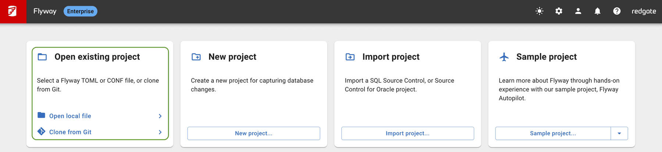The height and width of the screenshot is (152, 662).
Task: Open settings via the gear icon
Action: 559,11
